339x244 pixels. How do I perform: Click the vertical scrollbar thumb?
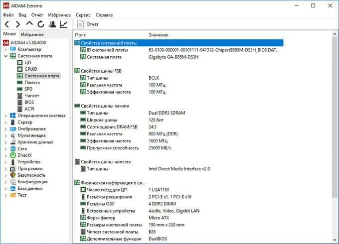335,117
